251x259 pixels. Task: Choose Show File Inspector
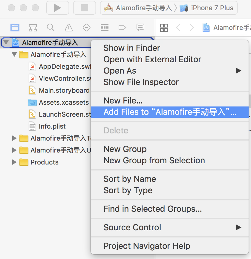(x=170, y=82)
